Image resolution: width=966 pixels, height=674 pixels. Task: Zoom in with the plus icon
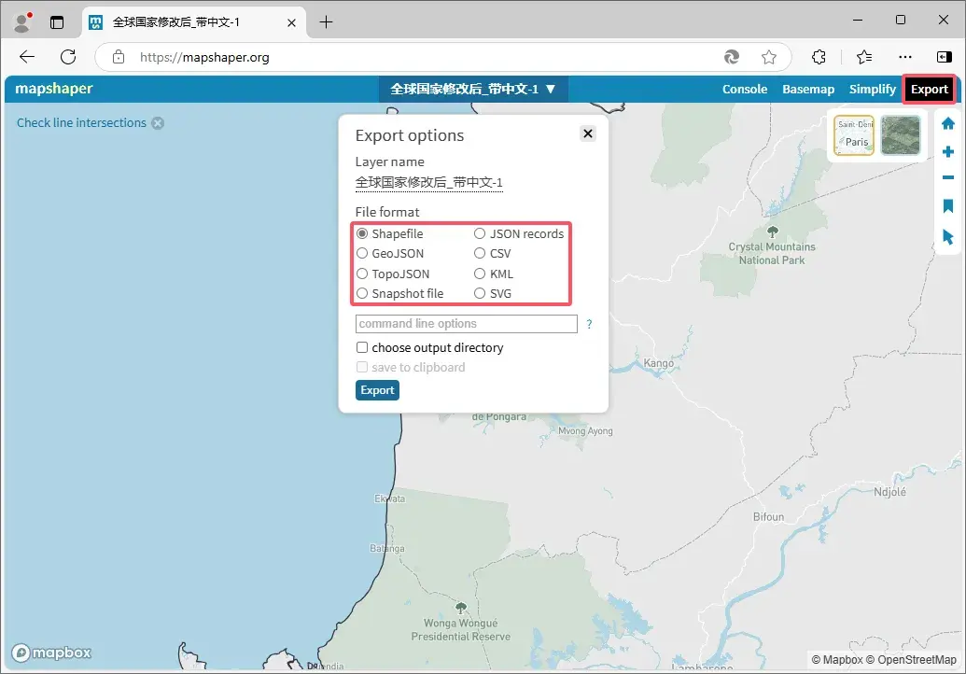(947, 150)
